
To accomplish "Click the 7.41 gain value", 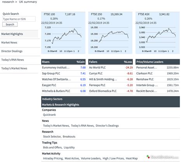I will coord(83,73).
